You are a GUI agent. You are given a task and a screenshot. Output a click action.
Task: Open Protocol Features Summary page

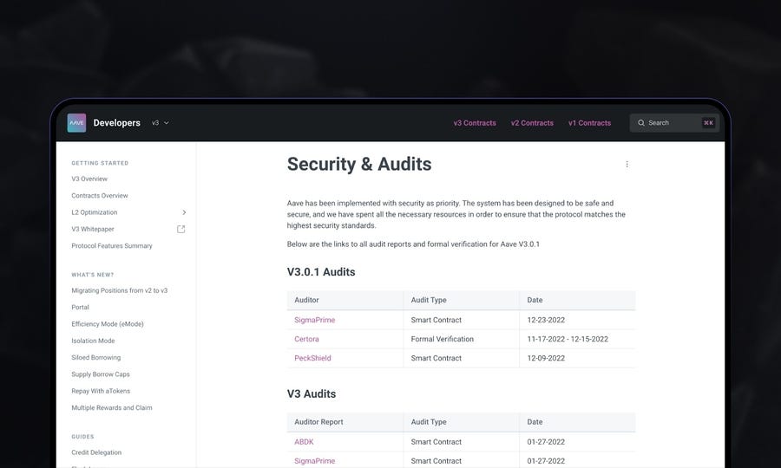click(x=112, y=246)
